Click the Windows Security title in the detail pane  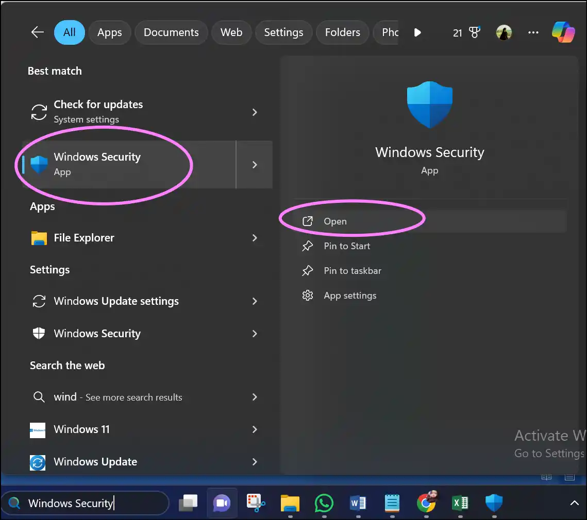430,152
